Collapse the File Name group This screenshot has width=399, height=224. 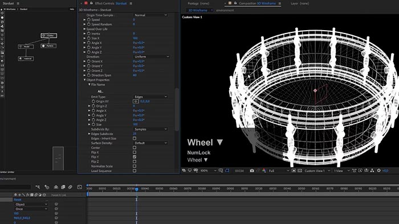(x=89, y=85)
